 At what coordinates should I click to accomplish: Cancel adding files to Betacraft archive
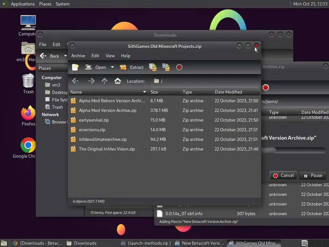point(283,175)
